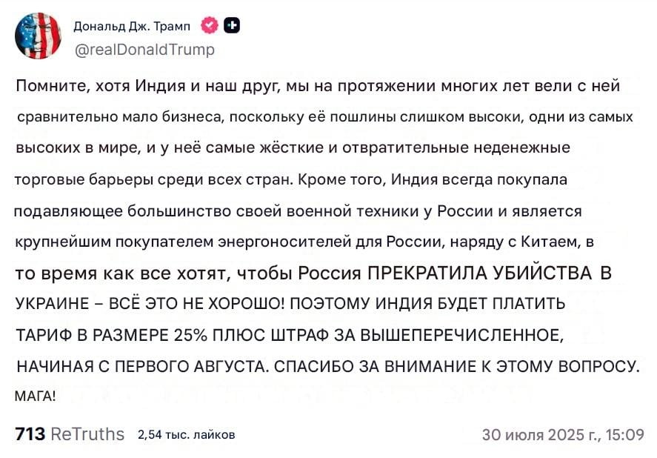
Task: Click the phrase Кроме того in the post
Action: pyautogui.click(x=342, y=179)
